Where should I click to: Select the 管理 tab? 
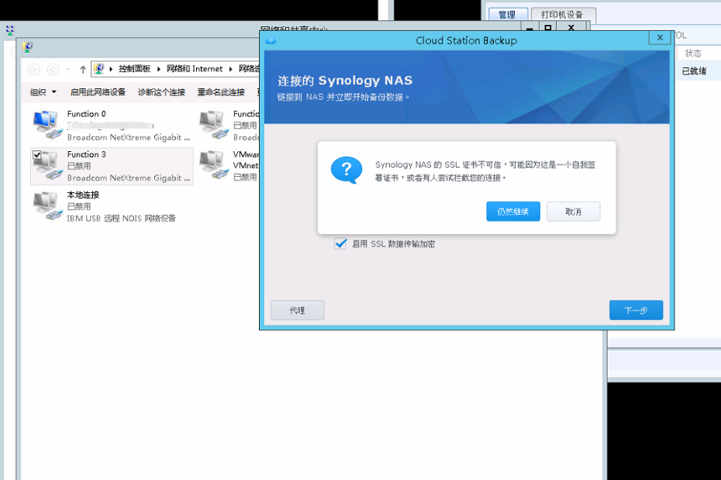(507, 15)
